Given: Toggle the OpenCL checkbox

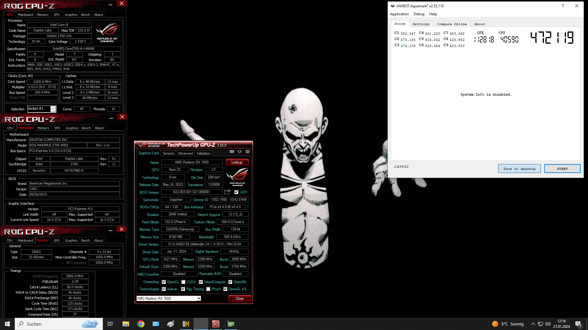Looking at the screenshot, I should 164,282.
